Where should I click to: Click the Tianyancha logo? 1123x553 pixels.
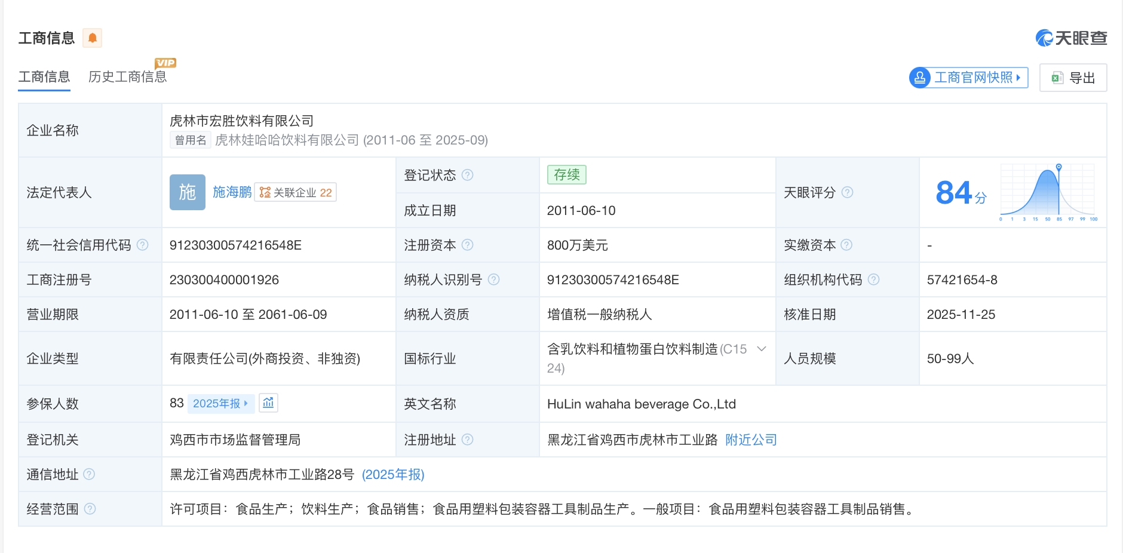coord(1071,38)
